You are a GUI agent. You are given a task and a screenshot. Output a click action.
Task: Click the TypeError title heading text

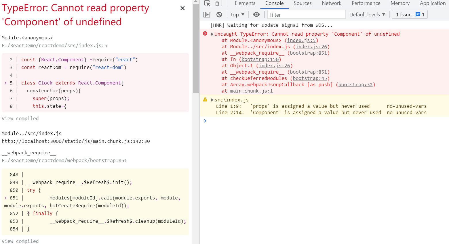pyautogui.click(x=75, y=15)
